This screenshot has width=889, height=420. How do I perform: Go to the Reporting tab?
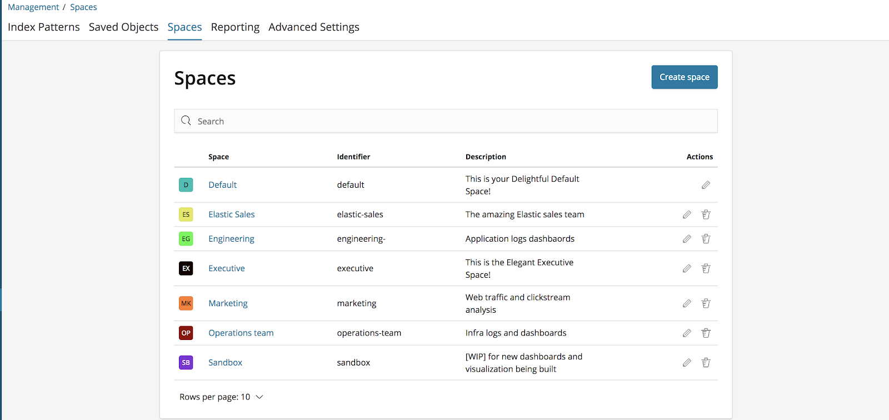235,27
